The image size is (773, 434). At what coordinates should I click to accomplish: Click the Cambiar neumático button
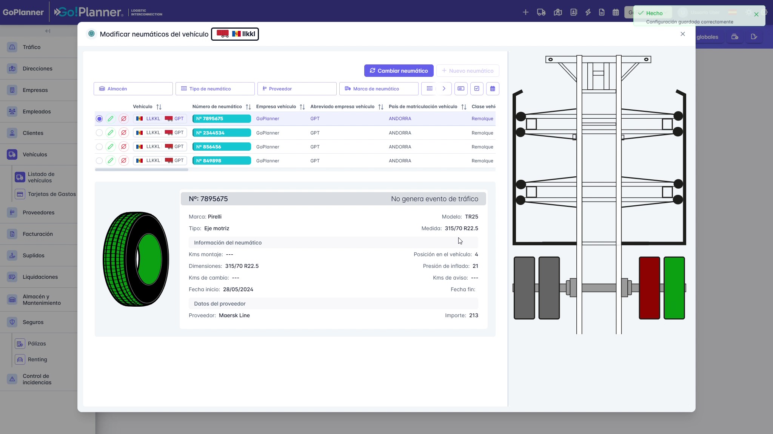point(399,70)
